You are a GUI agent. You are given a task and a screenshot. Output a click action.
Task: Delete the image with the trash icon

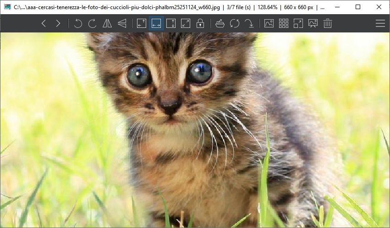(328, 24)
